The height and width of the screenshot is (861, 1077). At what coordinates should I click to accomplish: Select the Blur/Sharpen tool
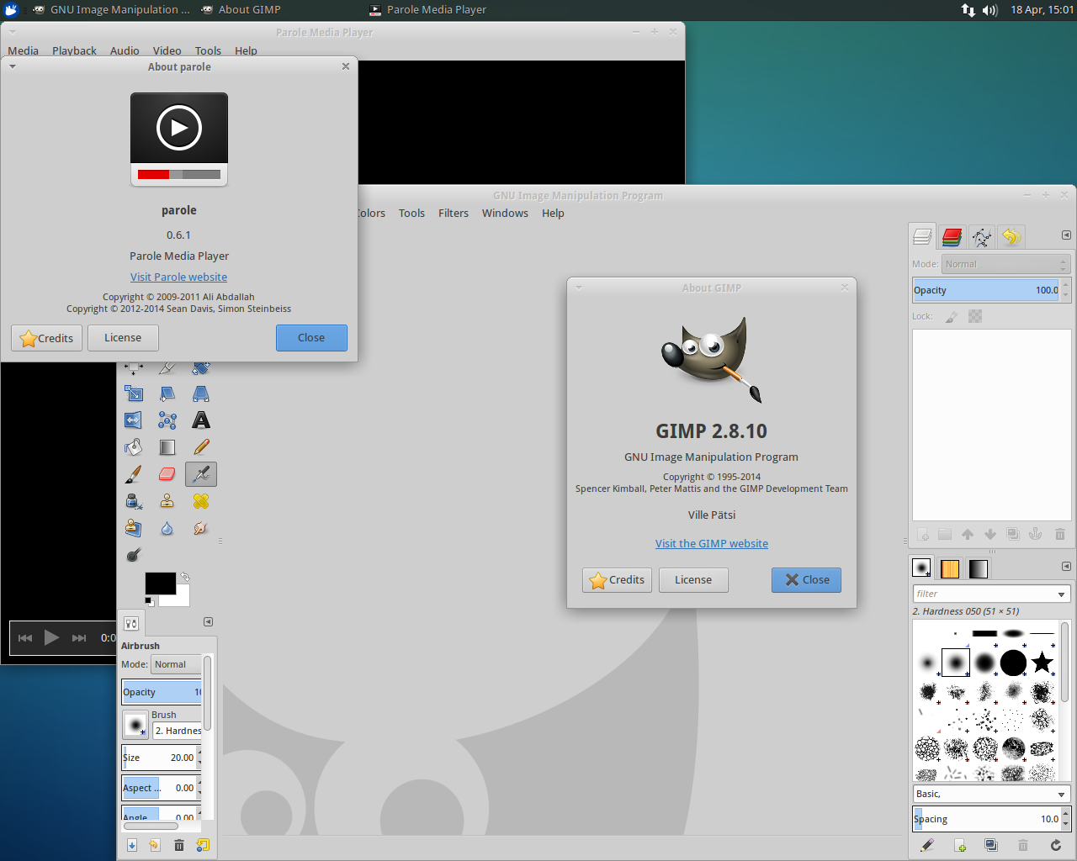click(167, 528)
